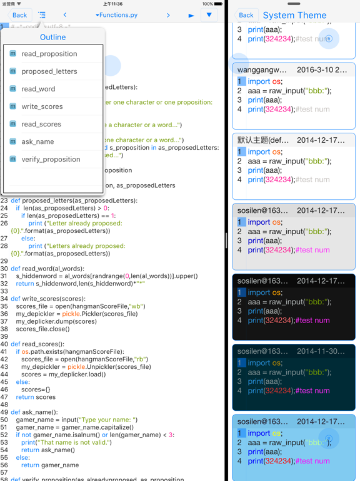The height and width of the screenshot is (481, 360).
Task: Click method icon beside read_scores
Action: click(x=13, y=123)
